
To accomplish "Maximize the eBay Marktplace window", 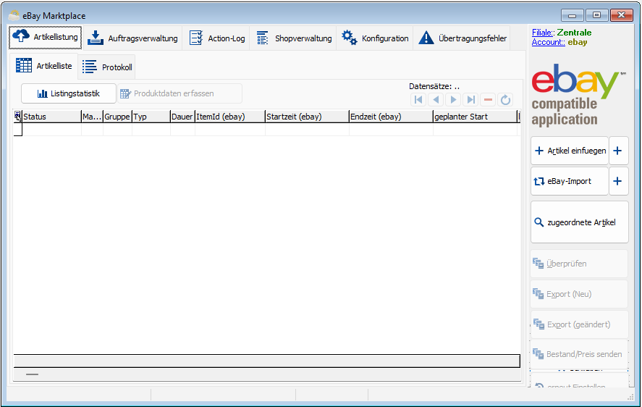I will (x=596, y=15).
